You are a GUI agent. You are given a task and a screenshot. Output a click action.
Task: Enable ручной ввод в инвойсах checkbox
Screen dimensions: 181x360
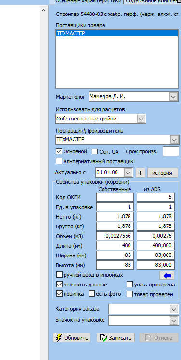point(59,274)
